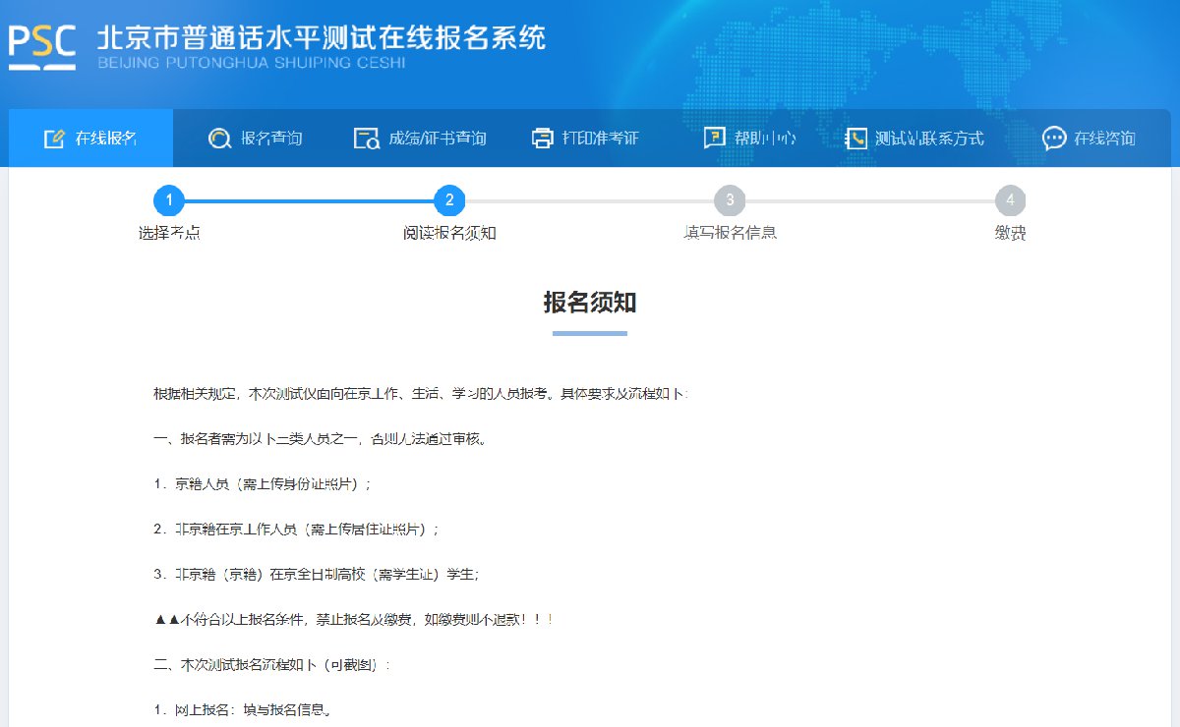Open the 报名查询 menu label
Viewport: 1180px width, 727px height.
tap(271, 139)
